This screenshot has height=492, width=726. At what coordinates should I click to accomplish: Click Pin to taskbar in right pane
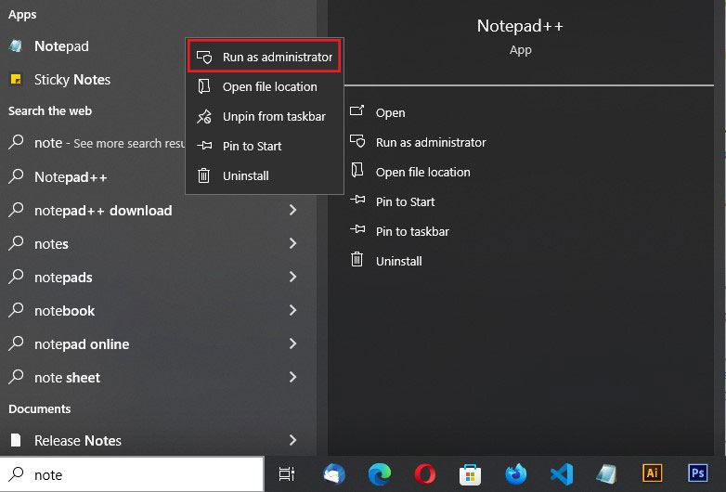coord(412,231)
